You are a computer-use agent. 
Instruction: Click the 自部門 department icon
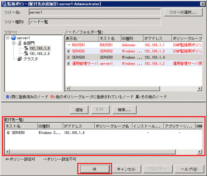20,43
